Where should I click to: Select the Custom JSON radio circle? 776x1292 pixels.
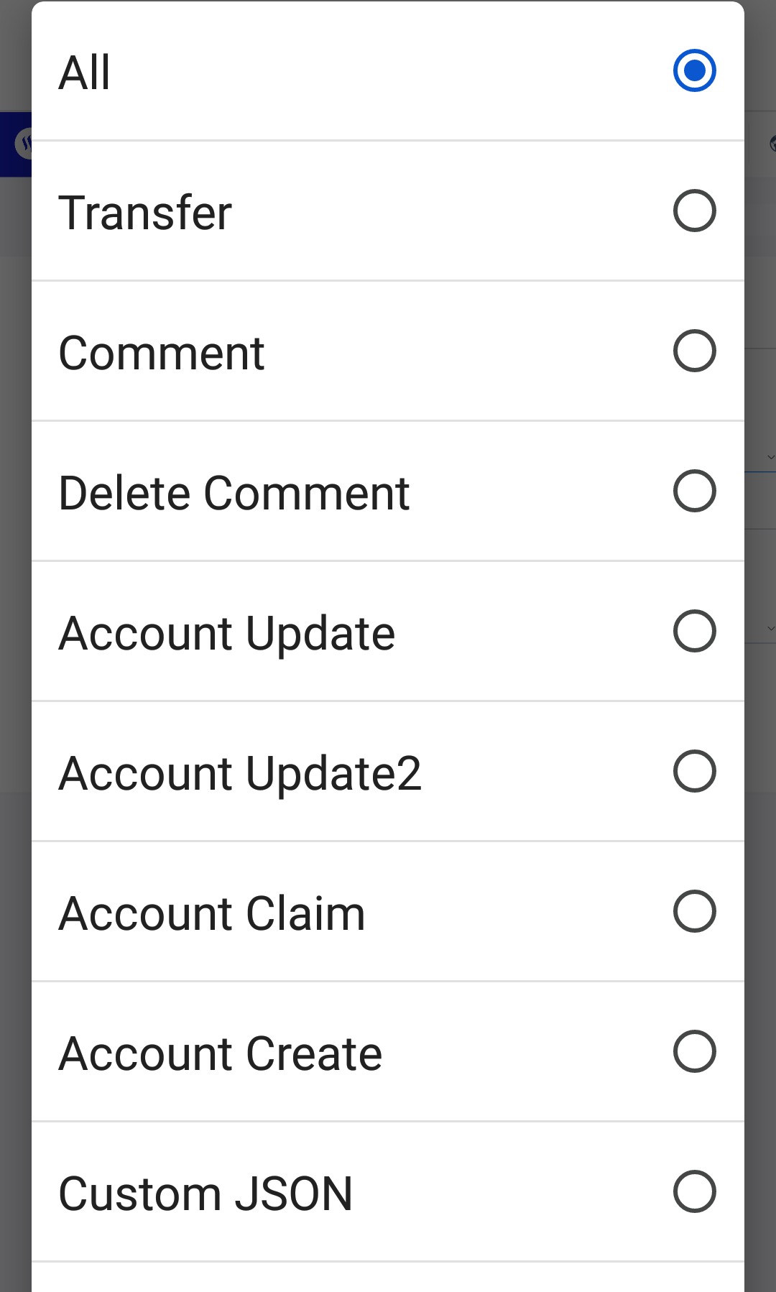694,1191
